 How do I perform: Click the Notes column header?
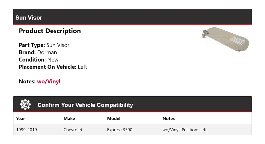tap(169, 118)
